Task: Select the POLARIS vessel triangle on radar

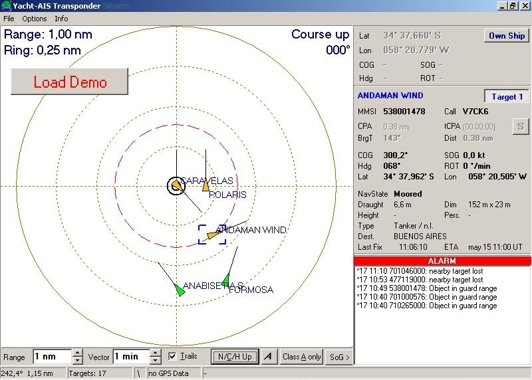Action: (x=205, y=186)
